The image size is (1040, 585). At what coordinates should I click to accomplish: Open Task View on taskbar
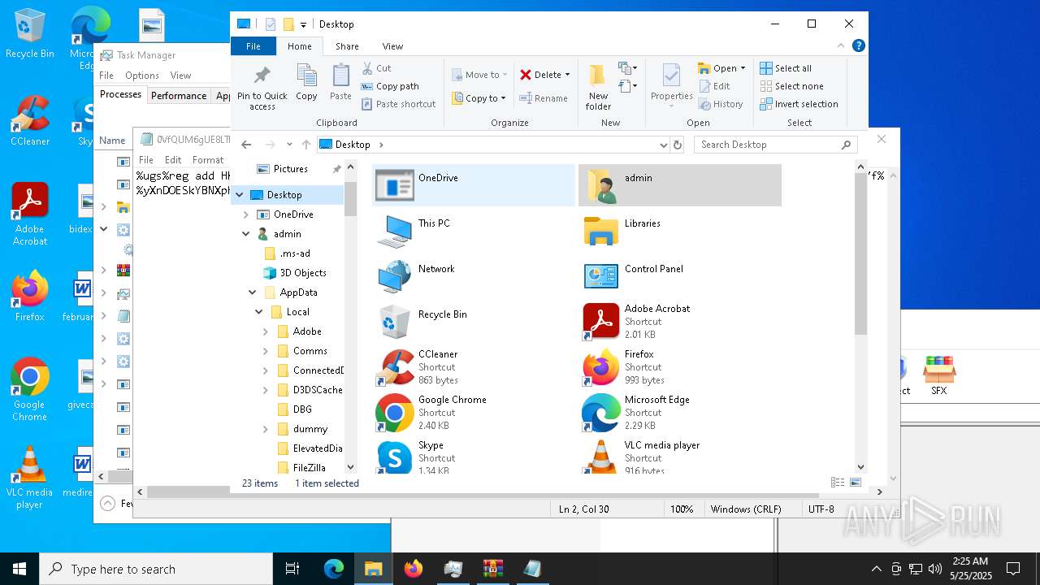(x=292, y=569)
